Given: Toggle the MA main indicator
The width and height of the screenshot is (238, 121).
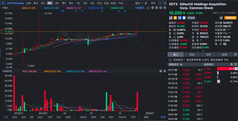Looking at the screenshot, I should 6,117.
